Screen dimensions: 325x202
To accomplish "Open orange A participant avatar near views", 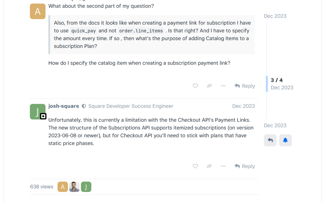I will 63,187.
